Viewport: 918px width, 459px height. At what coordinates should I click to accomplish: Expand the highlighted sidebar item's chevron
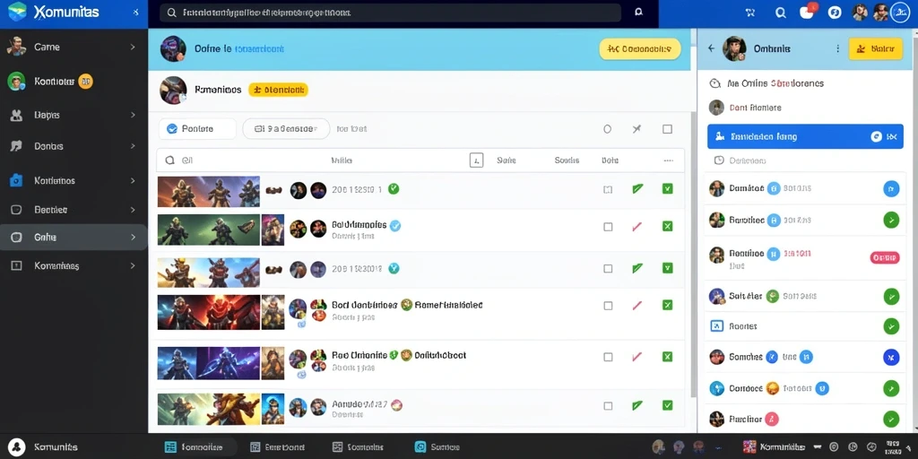(x=133, y=237)
